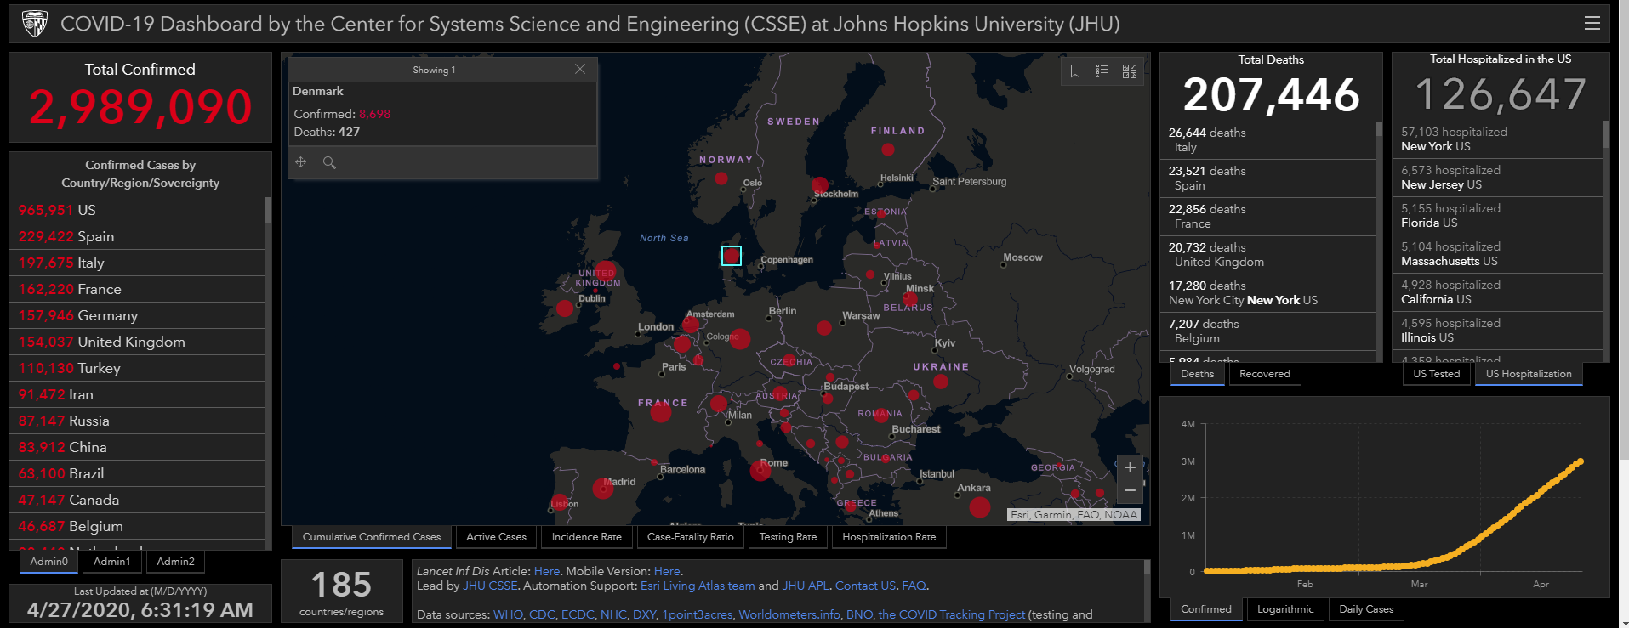1629x628 pixels.
Task: Follow the 1point3acres link
Action: 698,614
